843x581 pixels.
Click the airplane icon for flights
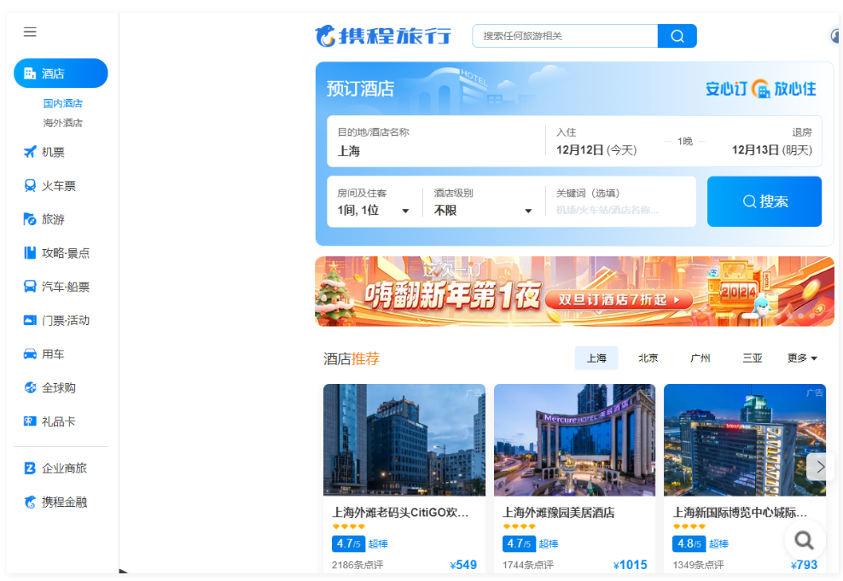coord(30,152)
